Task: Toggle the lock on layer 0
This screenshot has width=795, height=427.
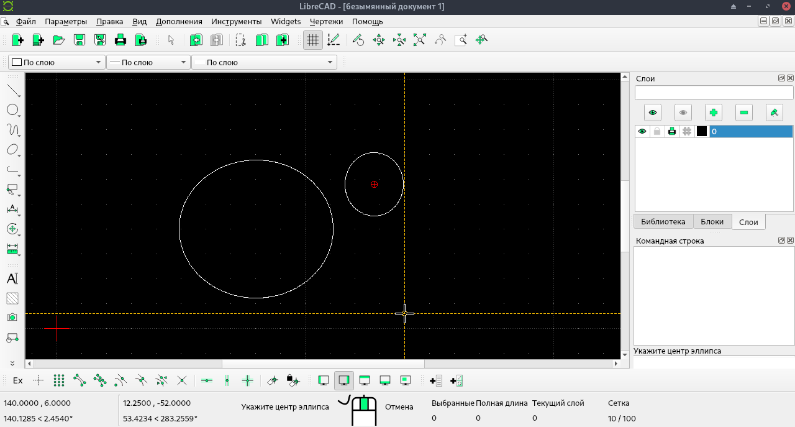Action: [x=657, y=131]
